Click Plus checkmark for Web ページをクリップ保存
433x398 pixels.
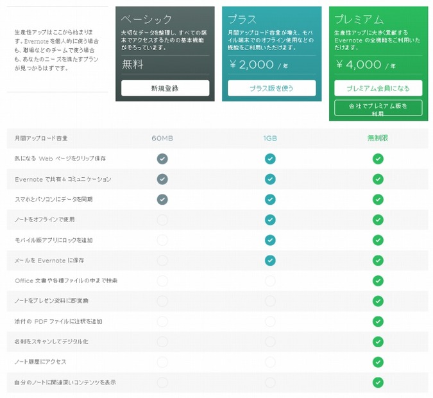click(270, 159)
